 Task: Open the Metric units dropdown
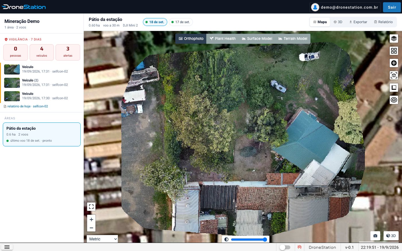[x=103, y=239]
